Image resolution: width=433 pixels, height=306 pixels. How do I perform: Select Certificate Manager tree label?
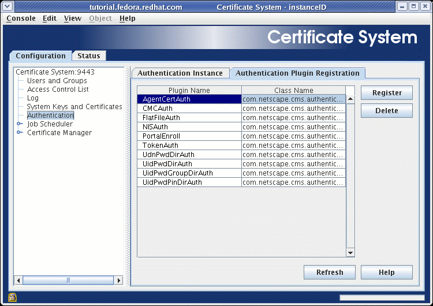[x=59, y=133]
